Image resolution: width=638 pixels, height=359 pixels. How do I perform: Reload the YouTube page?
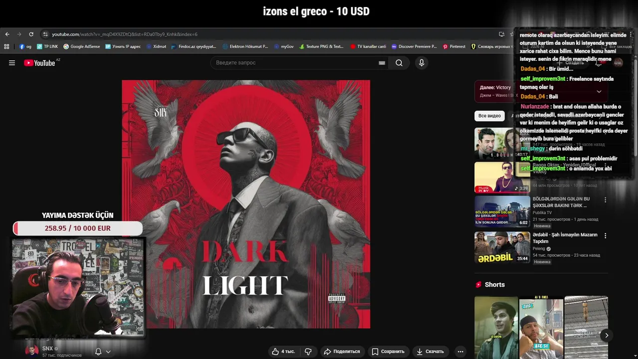coord(31,34)
